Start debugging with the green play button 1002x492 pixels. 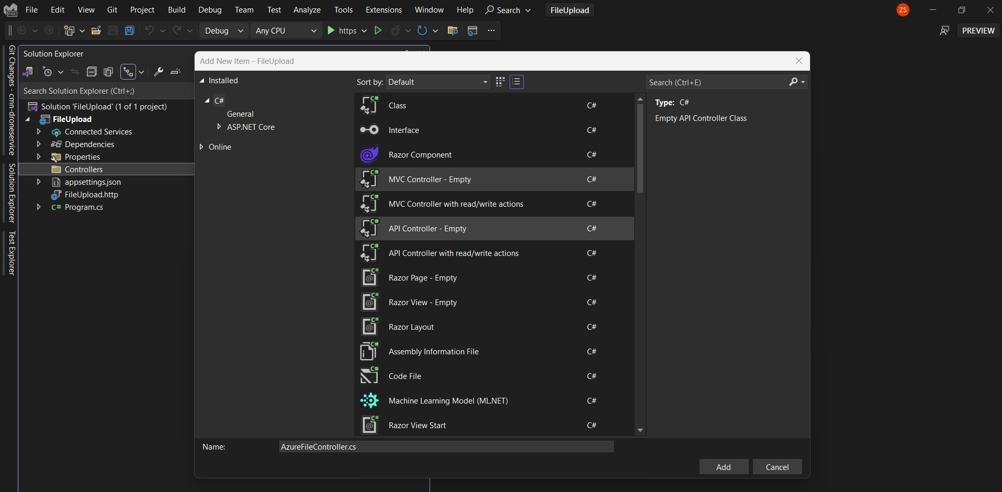coord(330,30)
